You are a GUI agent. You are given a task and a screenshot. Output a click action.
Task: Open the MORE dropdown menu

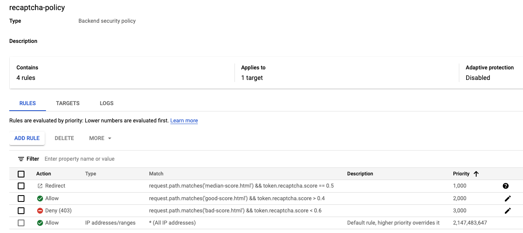(x=100, y=138)
